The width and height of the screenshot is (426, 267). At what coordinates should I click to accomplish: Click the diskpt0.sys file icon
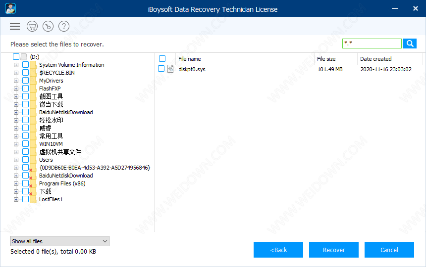pyautogui.click(x=170, y=69)
